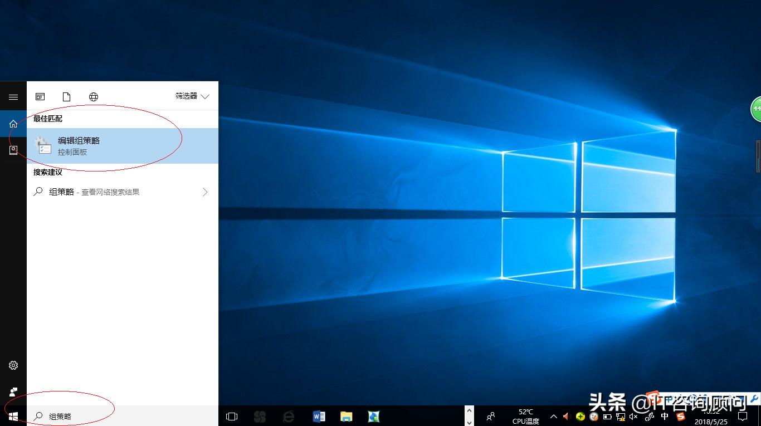Open Task View from the taskbar

point(231,416)
